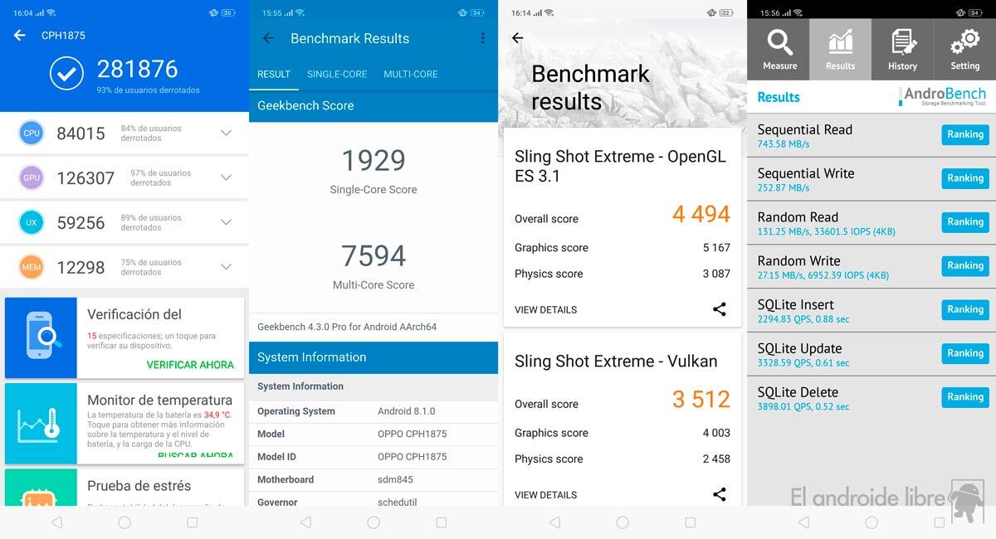Tap Android back button under AndroBench screen
The height and width of the screenshot is (539, 996).
pyautogui.click(x=803, y=522)
